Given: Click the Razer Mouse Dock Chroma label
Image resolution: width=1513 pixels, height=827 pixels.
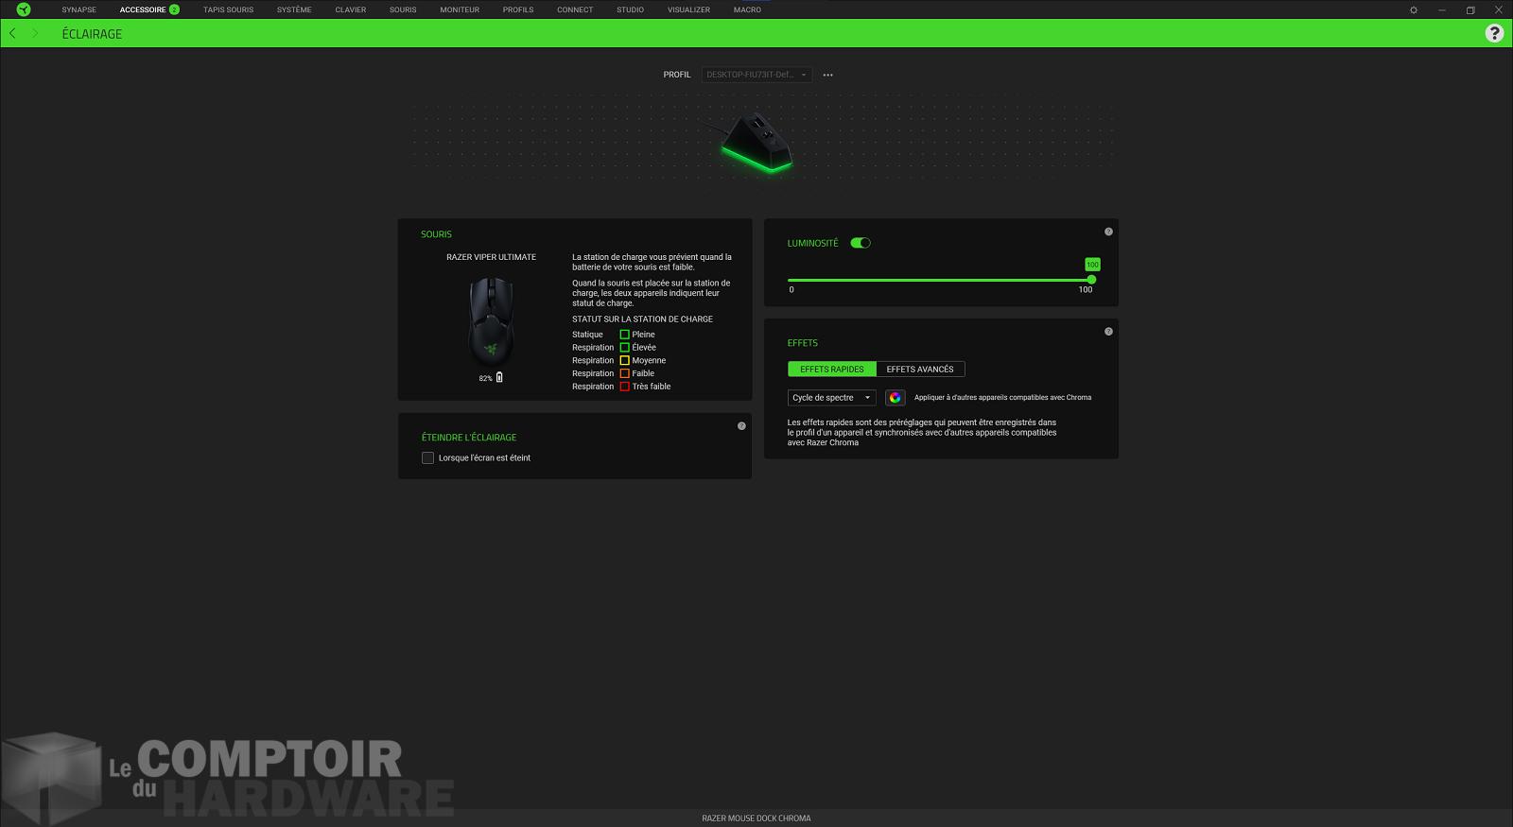Looking at the screenshot, I should [x=756, y=818].
